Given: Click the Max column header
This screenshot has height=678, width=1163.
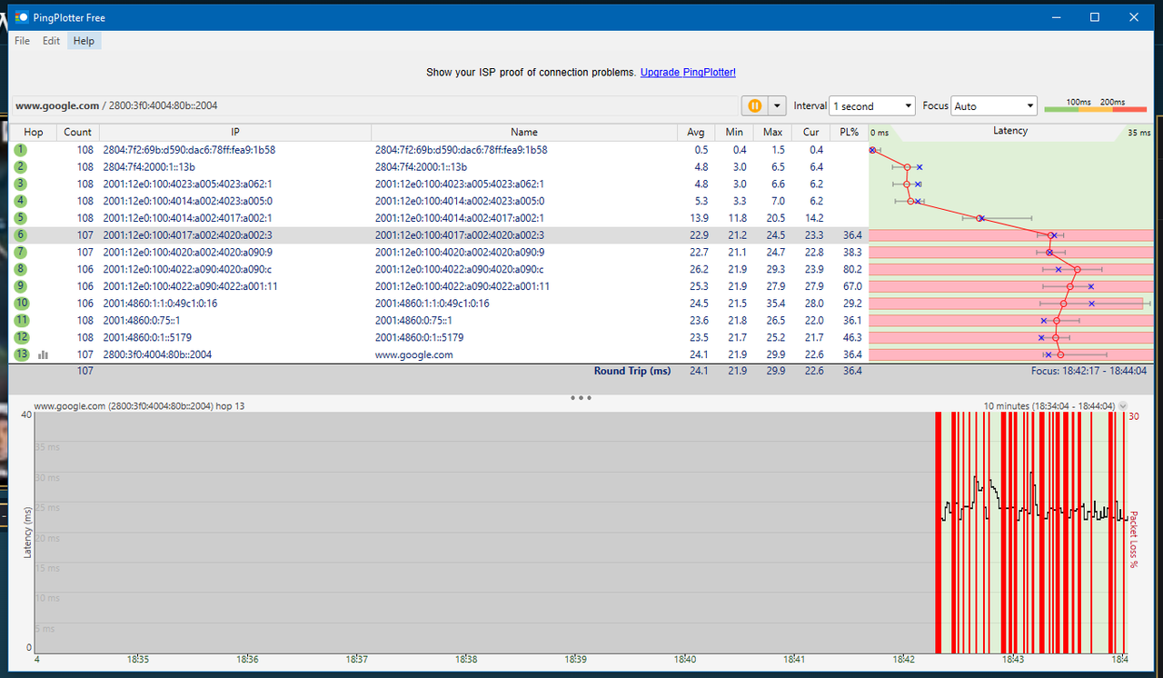Looking at the screenshot, I should coord(773,133).
